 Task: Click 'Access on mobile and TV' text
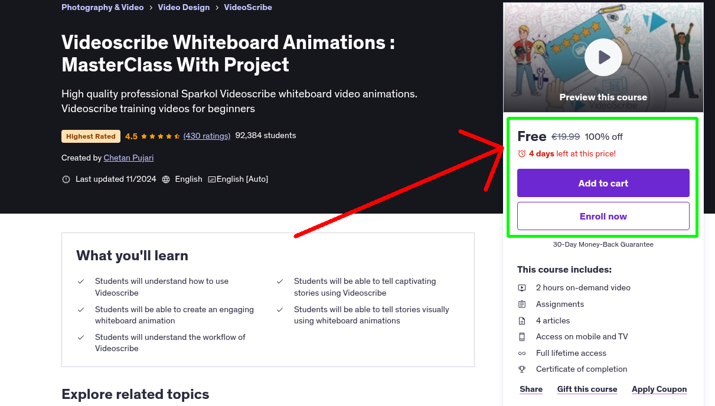pyautogui.click(x=582, y=337)
